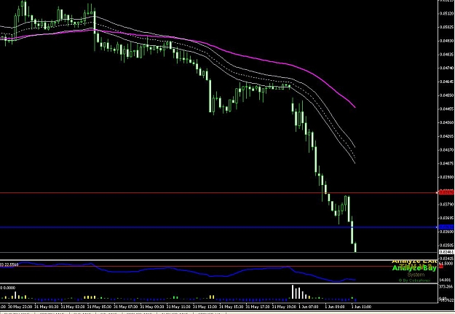Click the 372.266 histogram scale value

point(446,286)
